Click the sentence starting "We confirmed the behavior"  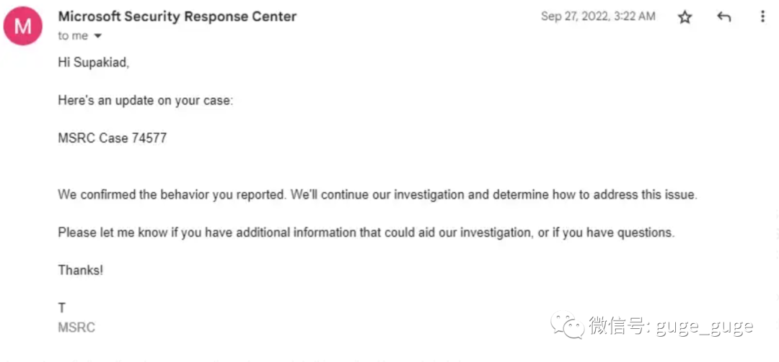pos(377,195)
